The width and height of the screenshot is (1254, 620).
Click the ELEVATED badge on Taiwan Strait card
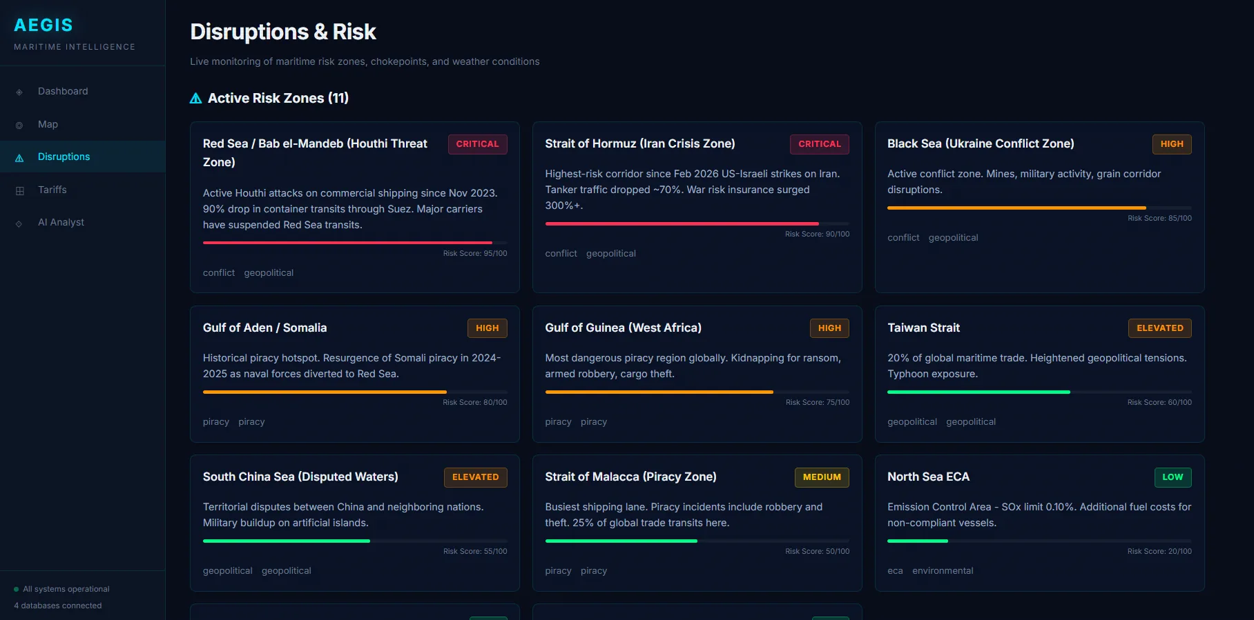(1160, 328)
